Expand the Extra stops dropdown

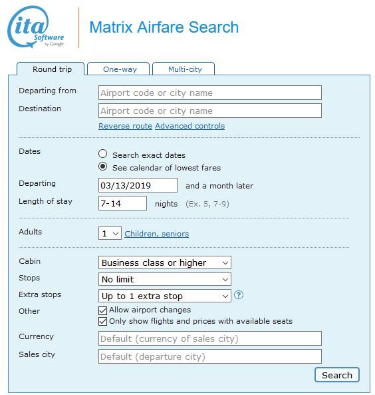click(165, 296)
